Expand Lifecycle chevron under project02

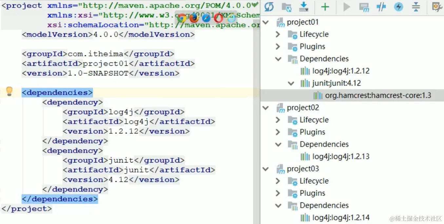[x=278, y=120]
